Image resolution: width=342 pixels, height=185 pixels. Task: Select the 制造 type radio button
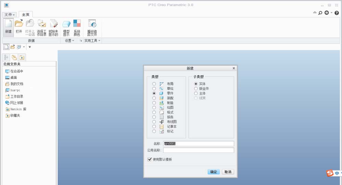[154, 103]
